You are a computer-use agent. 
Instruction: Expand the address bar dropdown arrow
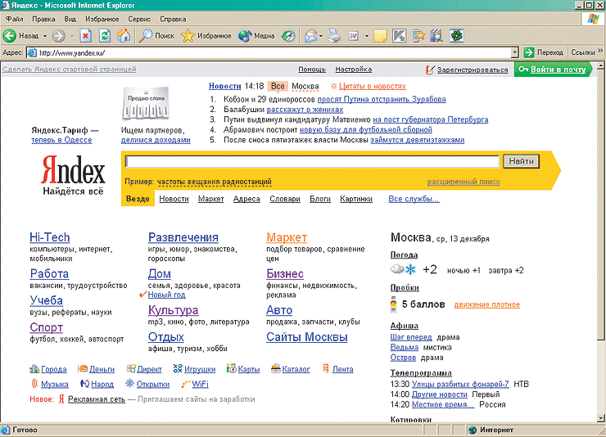515,52
